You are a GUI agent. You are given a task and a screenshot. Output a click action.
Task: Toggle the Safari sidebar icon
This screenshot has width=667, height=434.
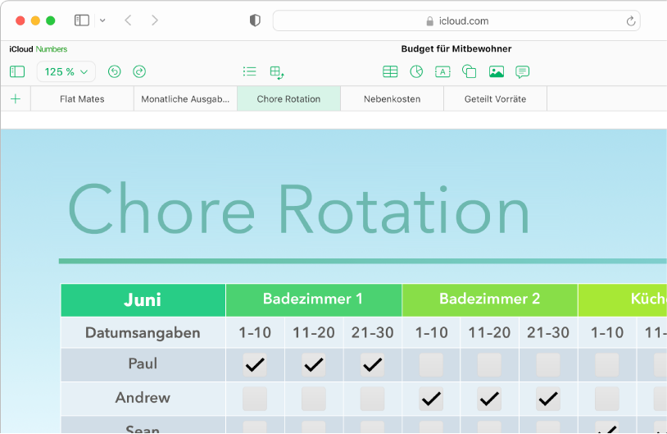pyautogui.click(x=82, y=21)
